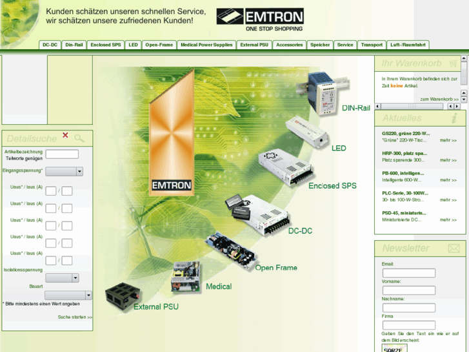Click Warenkorb horizontal scrollbar right arrow
The height and width of the screenshot is (352, 469).
(457, 107)
